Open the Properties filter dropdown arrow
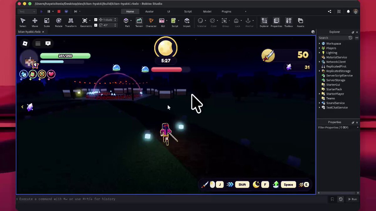 tap(358, 128)
